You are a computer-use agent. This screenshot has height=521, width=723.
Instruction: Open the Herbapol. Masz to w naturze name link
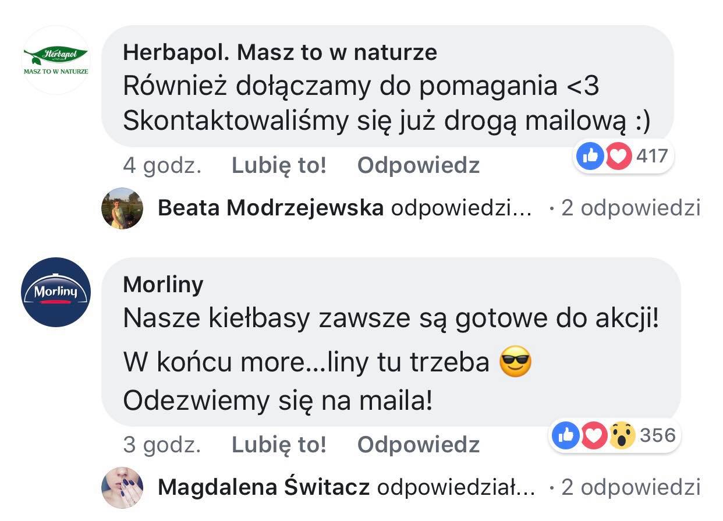coord(280,53)
